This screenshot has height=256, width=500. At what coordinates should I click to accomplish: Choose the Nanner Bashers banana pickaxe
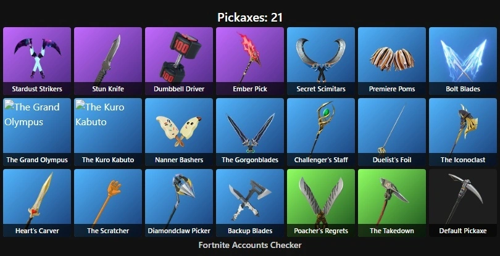click(x=179, y=132)
